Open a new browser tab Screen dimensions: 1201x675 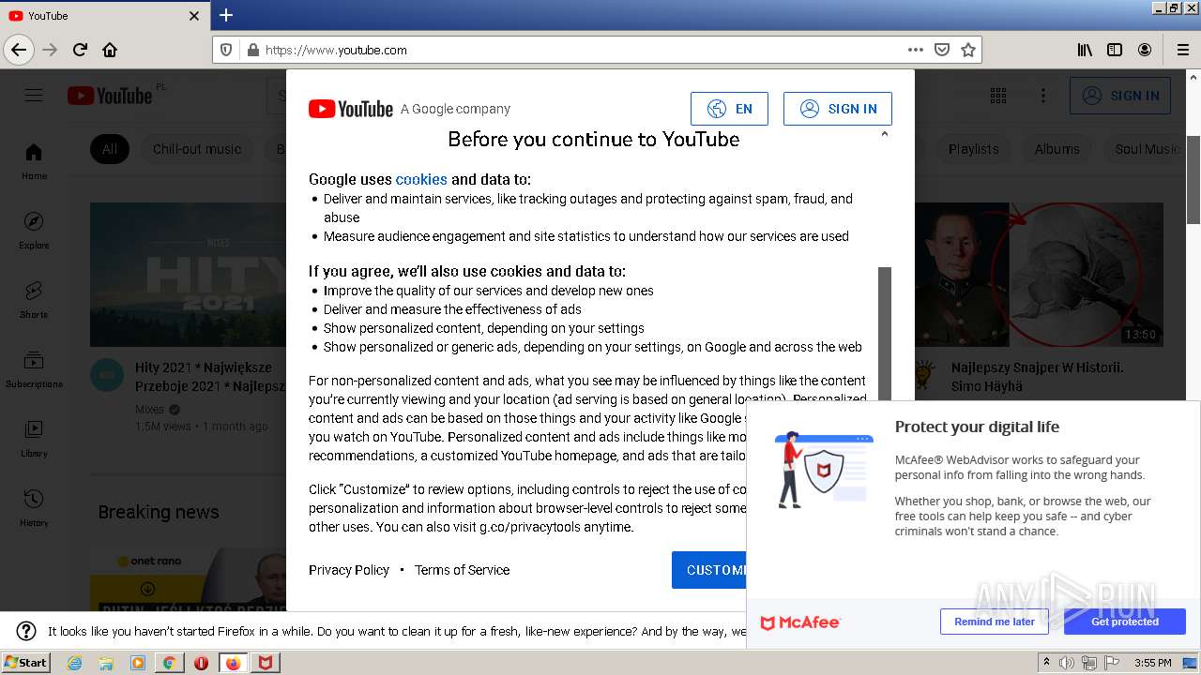(x=226, y=15)
